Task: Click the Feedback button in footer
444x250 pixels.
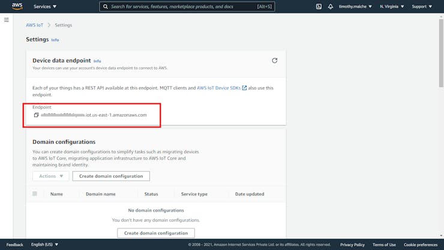Action: point(15,245)
